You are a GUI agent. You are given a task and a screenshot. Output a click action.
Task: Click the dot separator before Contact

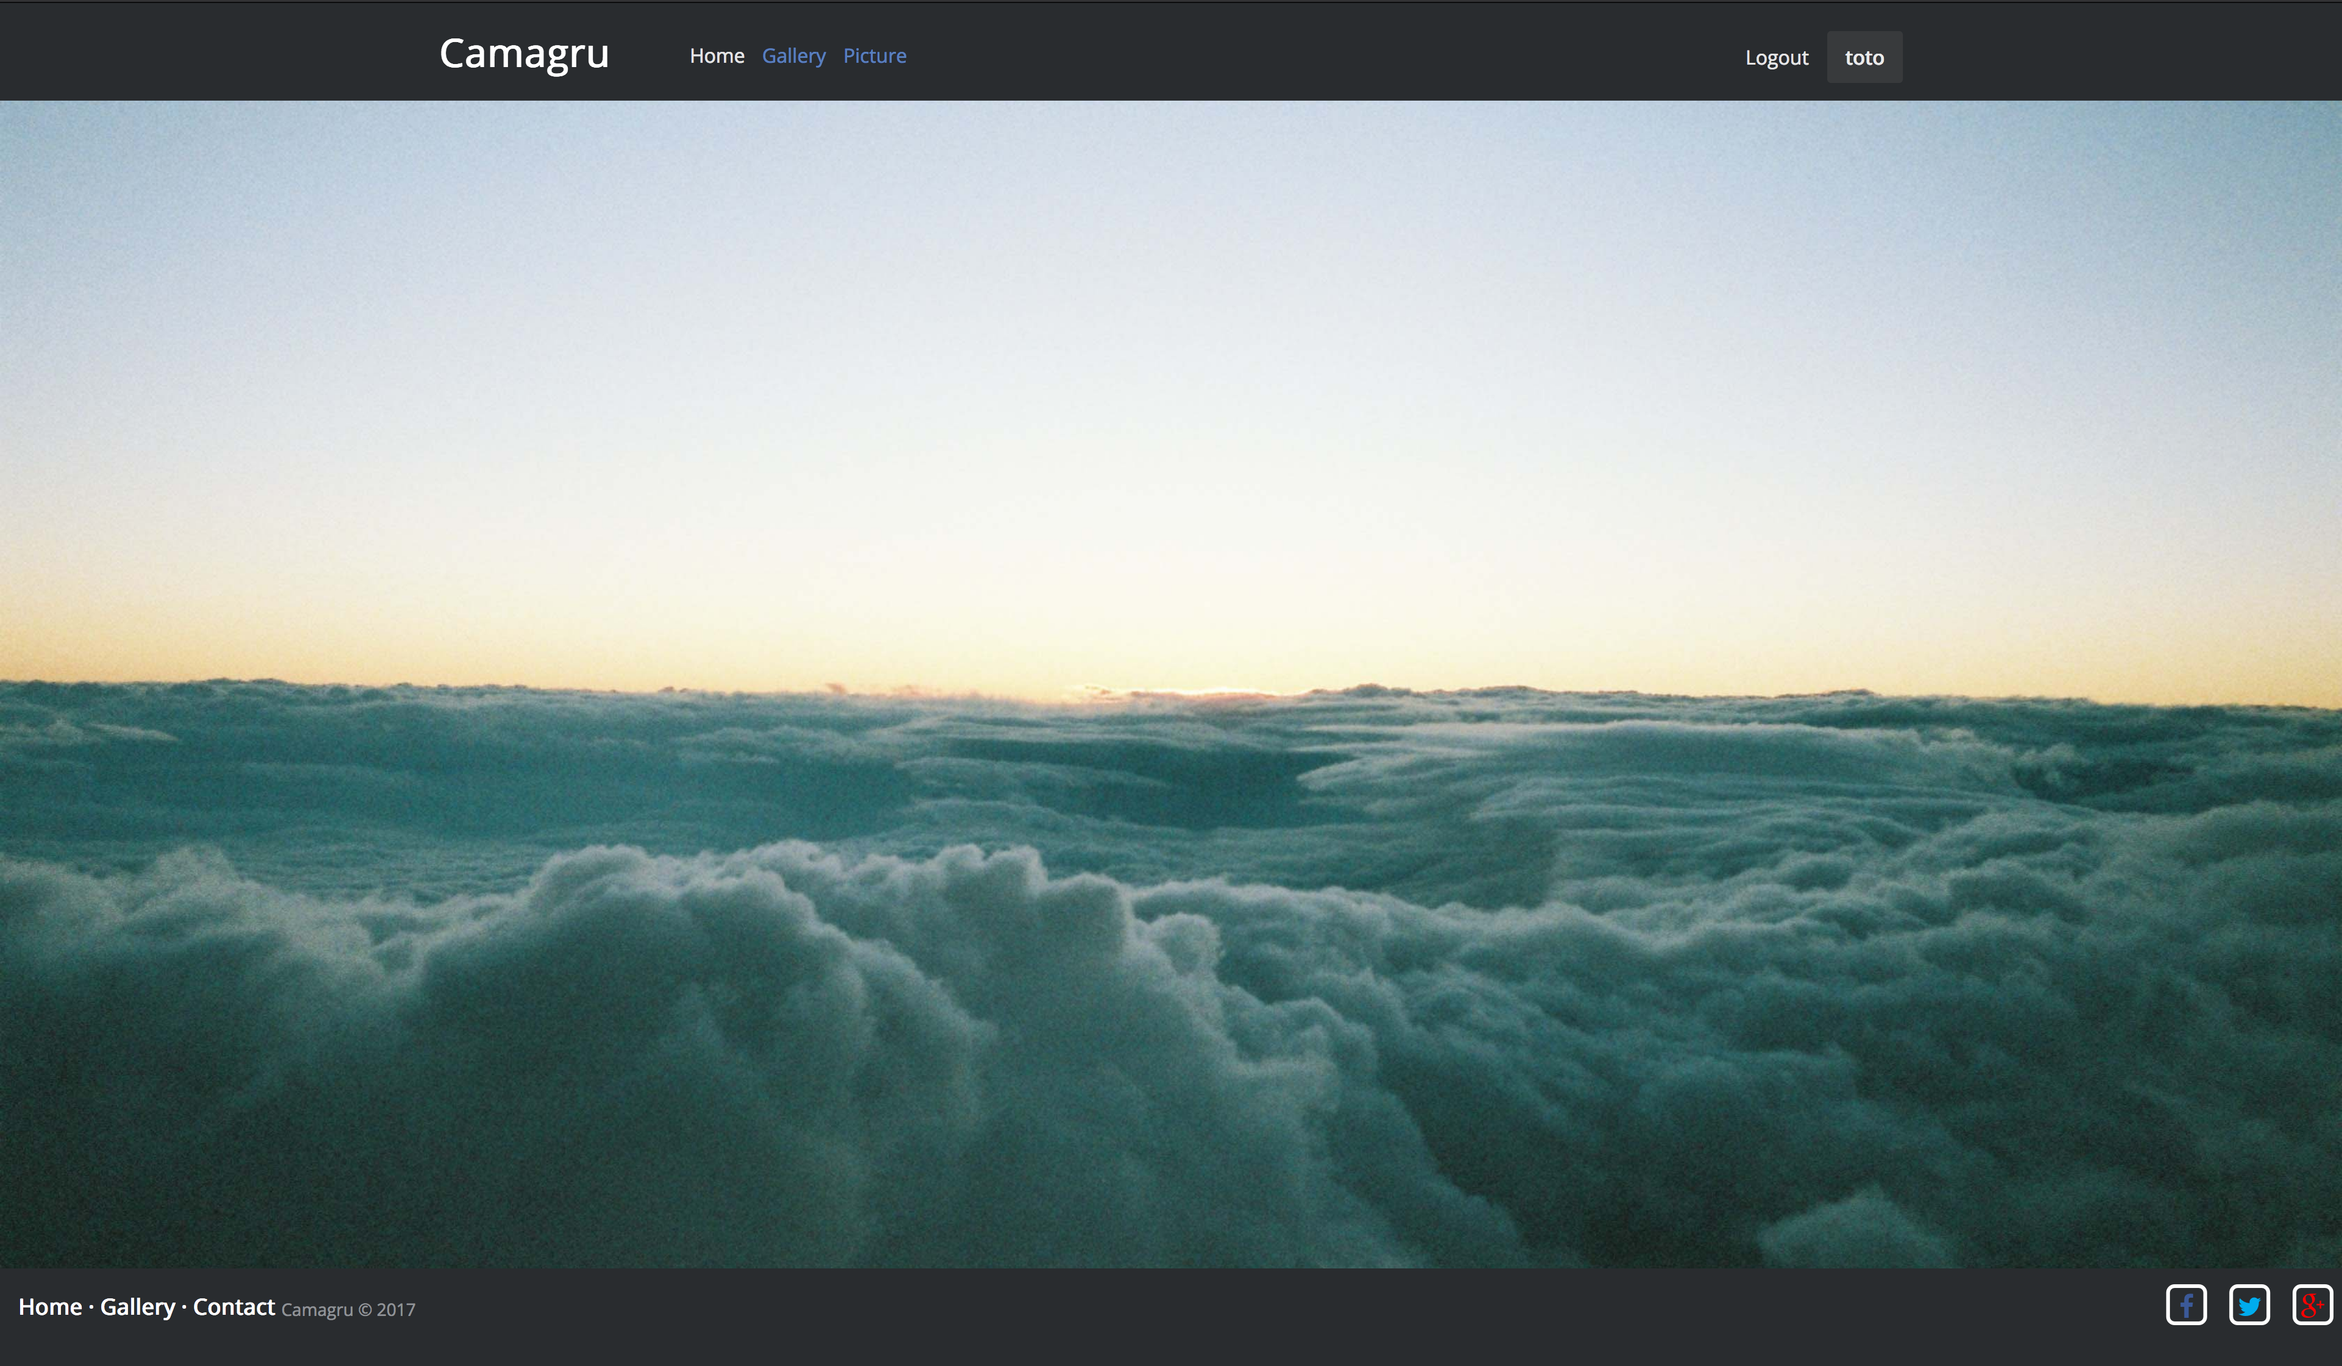[184, 1306]
